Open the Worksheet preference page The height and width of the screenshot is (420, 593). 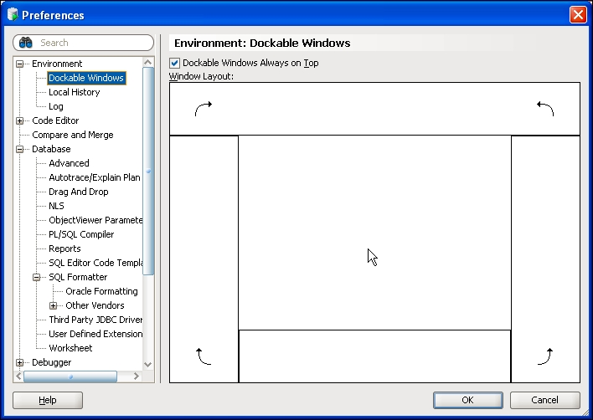tap(70, 348)
